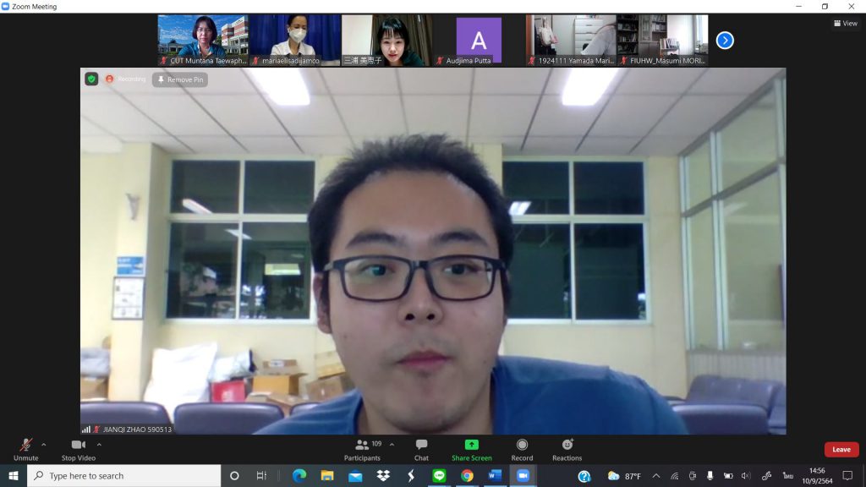Click the taskbar search box
Image resolution: width=866 pixels, height=487 pixels.
[123, 475]
